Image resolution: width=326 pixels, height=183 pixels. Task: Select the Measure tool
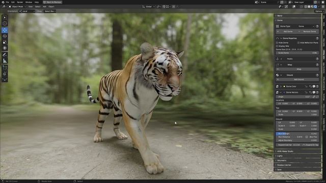(x=5, y=61)
